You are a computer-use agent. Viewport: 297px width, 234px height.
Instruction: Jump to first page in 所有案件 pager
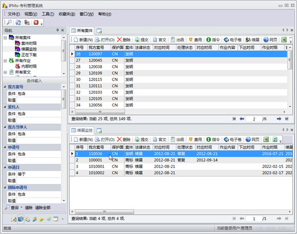pyautogui.click(x=234, y=119)
